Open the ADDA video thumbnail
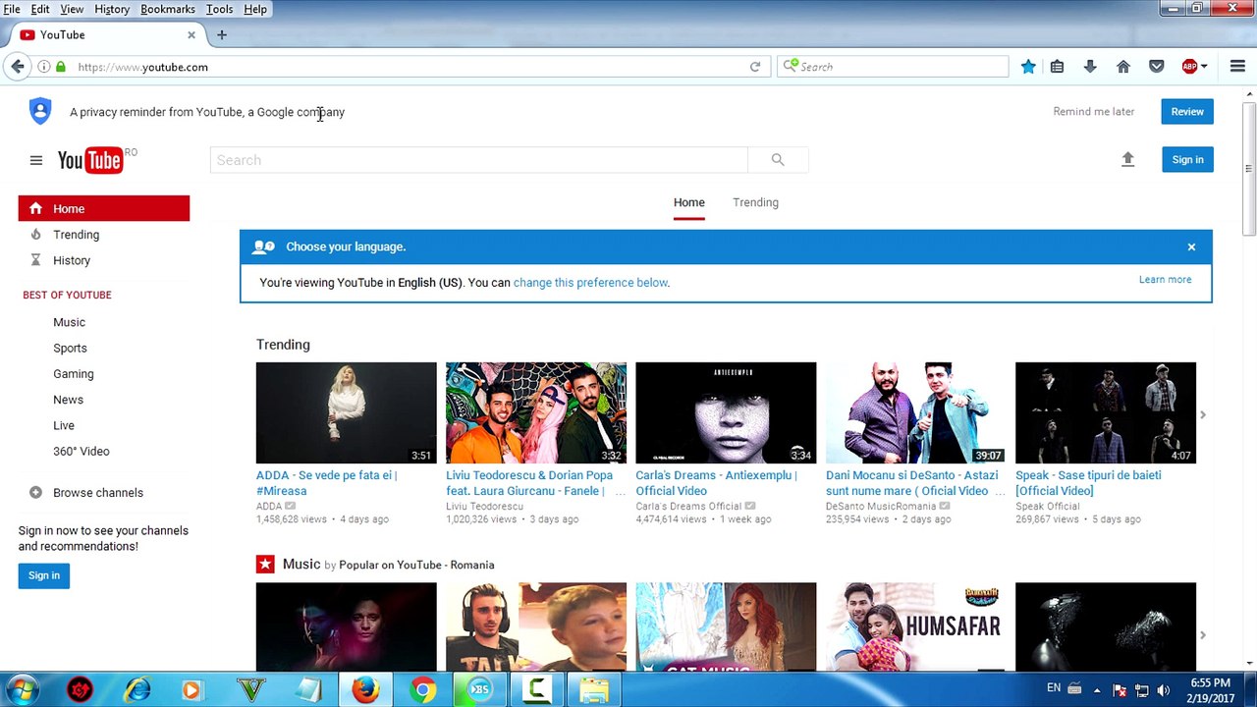The image size is (1257, 707). click(x=346, y=412)
